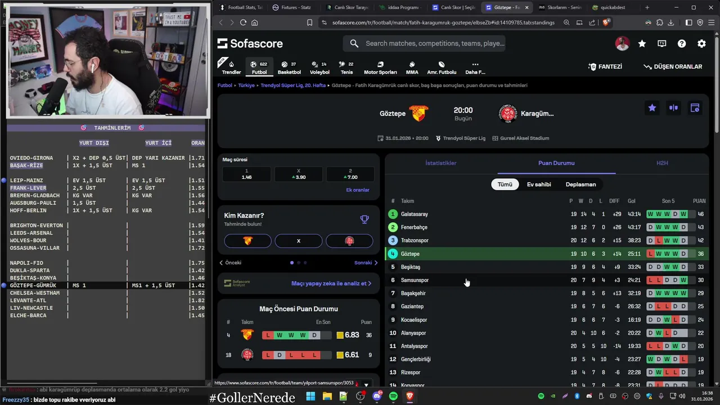This screenshot has width=720, height=405.
Task: Open the Beşiktaş standings row
Action: click(x=547, y=267)
